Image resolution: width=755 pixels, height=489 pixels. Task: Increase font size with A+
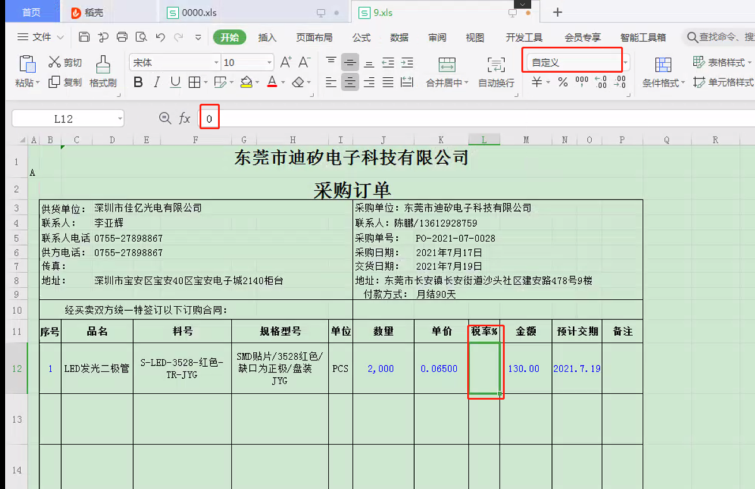pyautogui.click(x=286, y=62)
